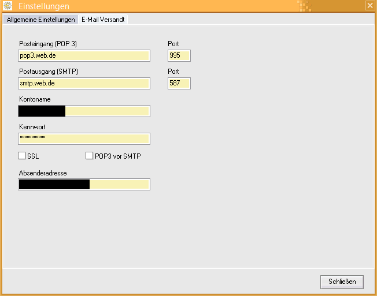The width and height of the screenshot is (377, 296).
Task: Click the Absenderadresse label text
Action: coord(43,172)
